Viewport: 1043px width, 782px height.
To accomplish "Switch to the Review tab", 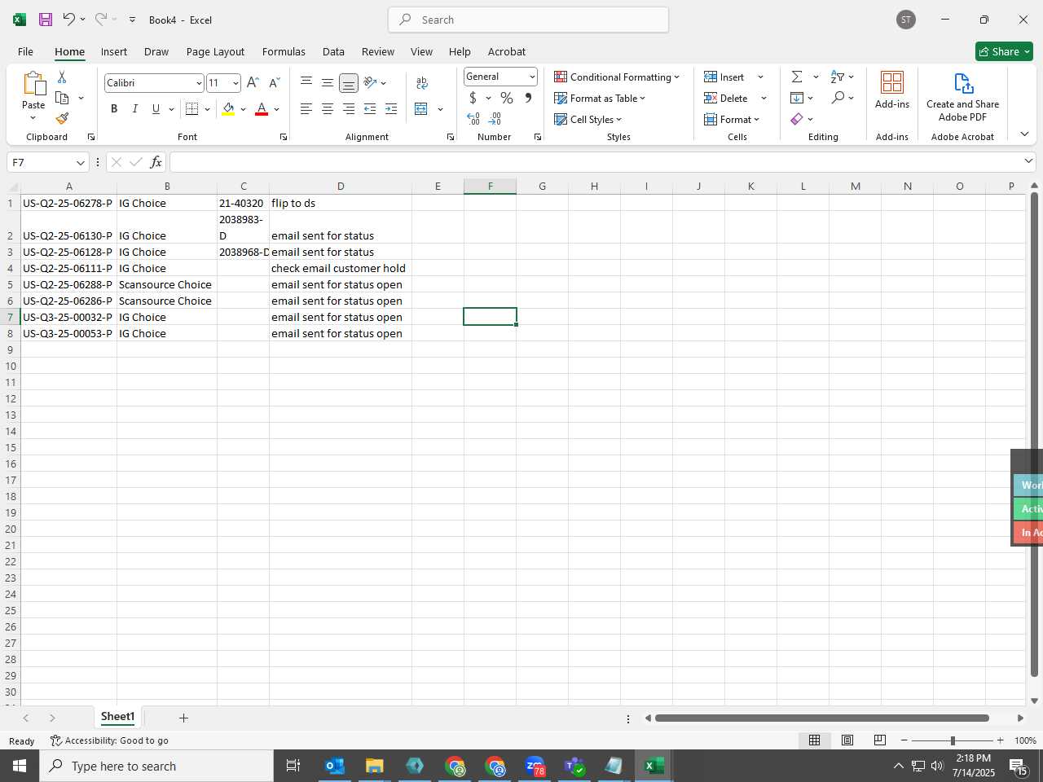I will 378,51.
